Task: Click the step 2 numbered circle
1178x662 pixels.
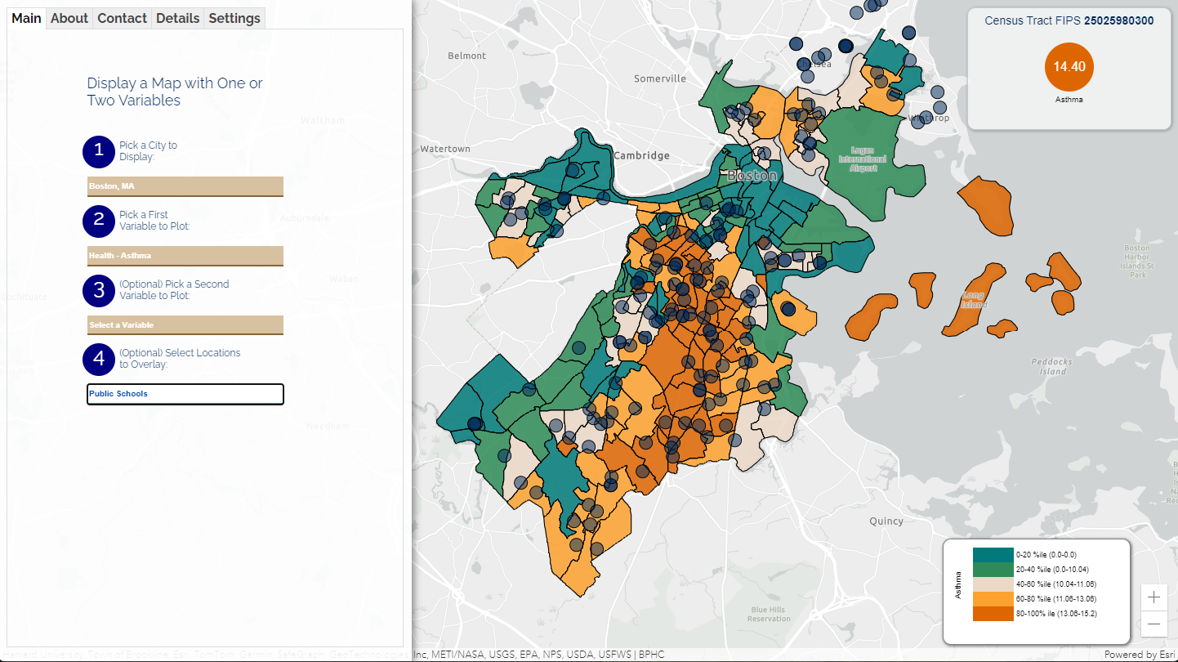Action: 99,221
